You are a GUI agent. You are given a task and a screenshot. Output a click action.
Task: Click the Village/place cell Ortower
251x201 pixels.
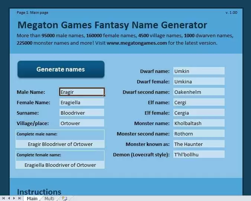pos(82,123)
